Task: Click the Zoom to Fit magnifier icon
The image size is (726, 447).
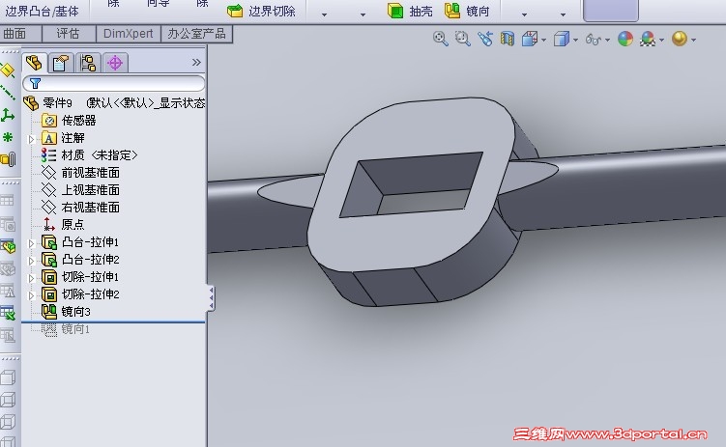Action: (x=440, y=39)
